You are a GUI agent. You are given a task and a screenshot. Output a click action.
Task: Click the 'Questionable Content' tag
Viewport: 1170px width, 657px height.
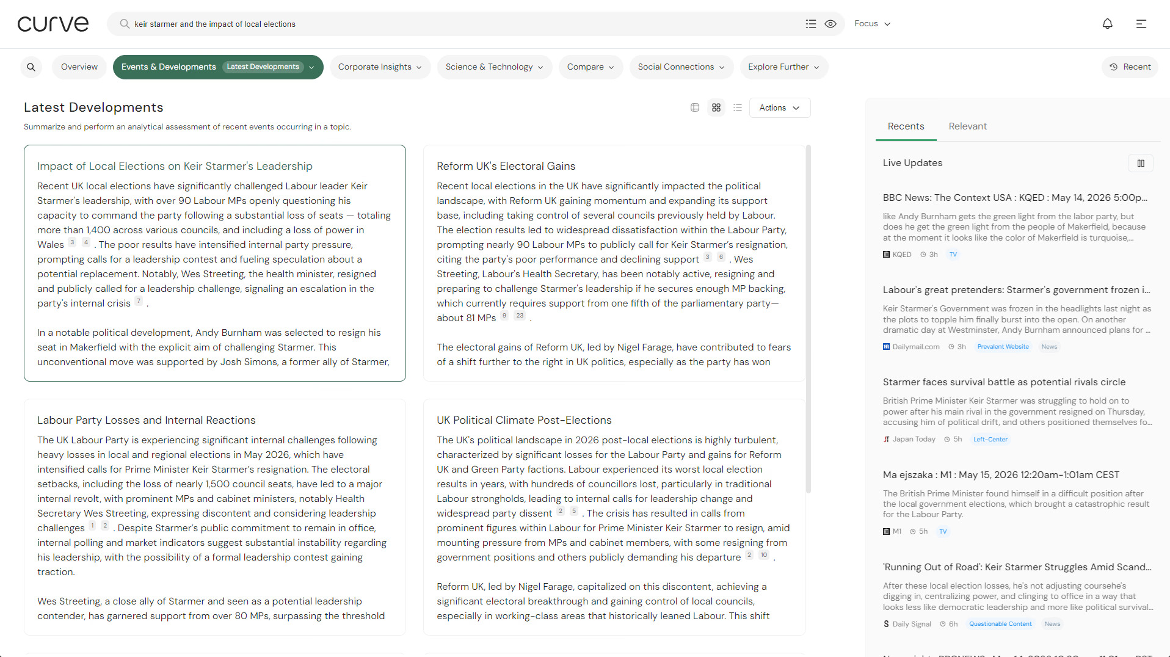(x=1000, y=624)
